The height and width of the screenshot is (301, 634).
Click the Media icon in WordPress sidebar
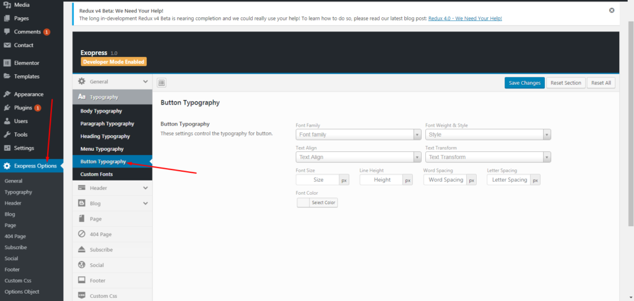(x=7, y=5)
